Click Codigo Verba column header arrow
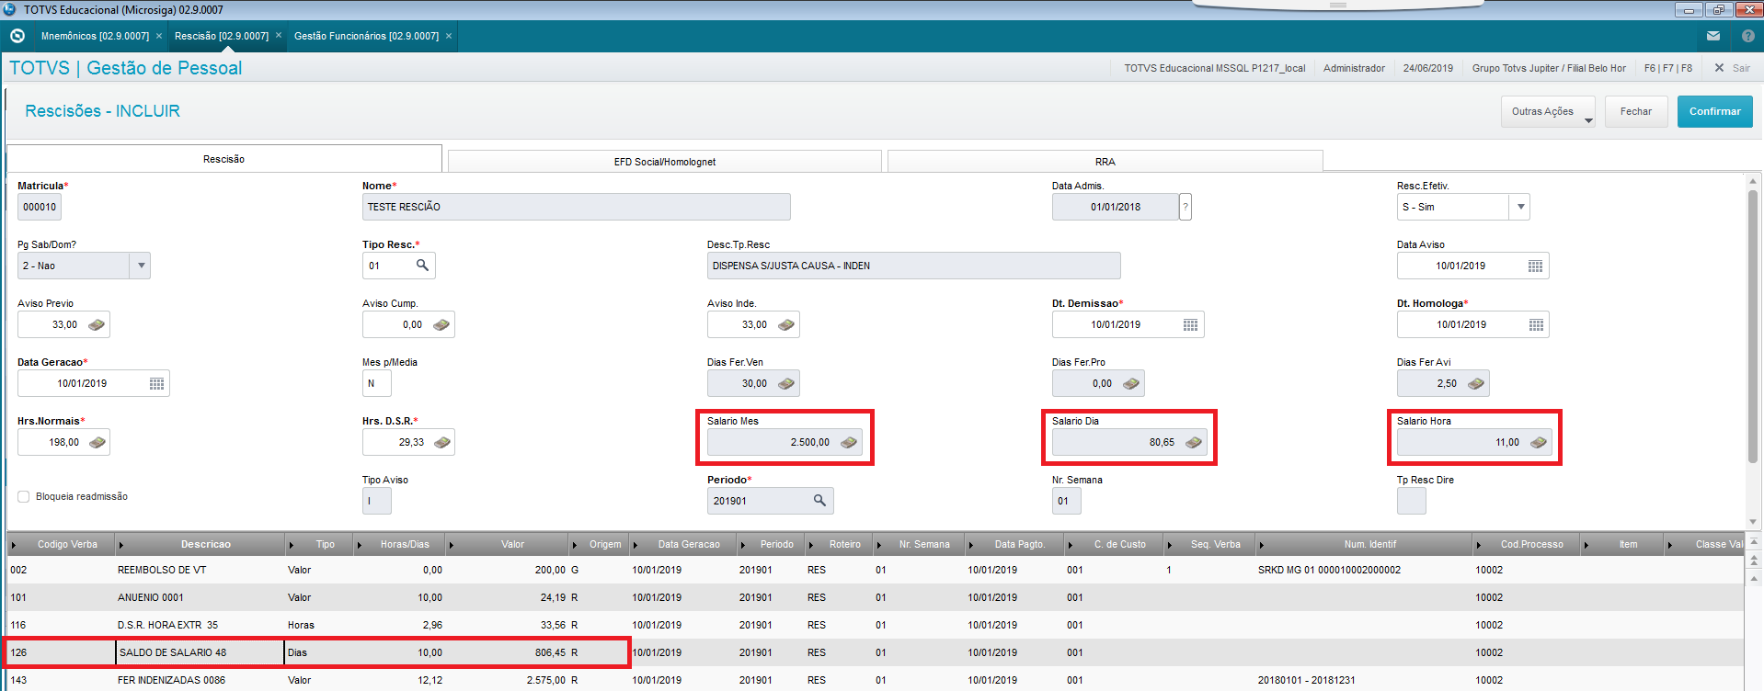Image resolution: width=1764 pixels, height=691 pixels. click(14, 545)
